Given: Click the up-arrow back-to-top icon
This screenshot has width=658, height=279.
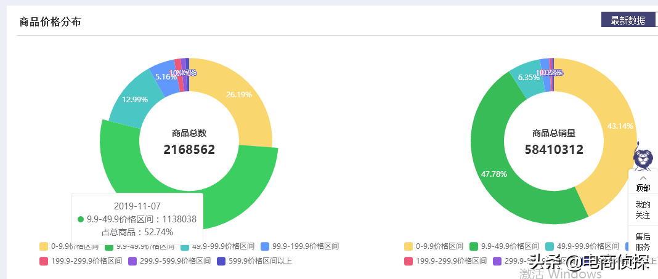Looking at the screenshot, I should (643, 177).
